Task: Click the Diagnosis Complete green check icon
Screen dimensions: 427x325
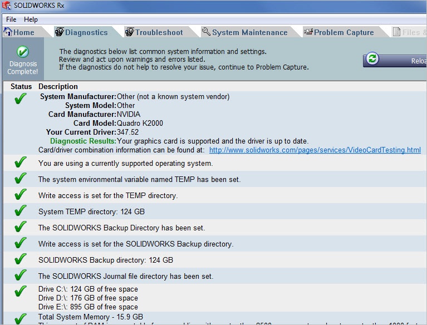Action: 23,51
